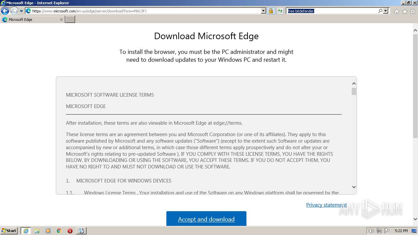Minimize the Internet Explorer window
Viewport: 418px width, 235px height.
point(403,3)
